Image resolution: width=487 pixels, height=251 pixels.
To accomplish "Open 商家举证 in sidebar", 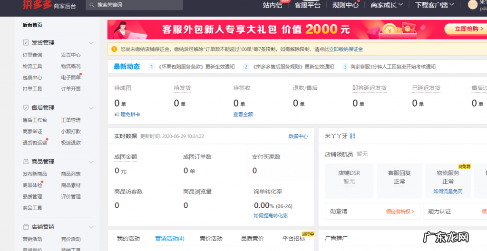I will tap(32, 131).
